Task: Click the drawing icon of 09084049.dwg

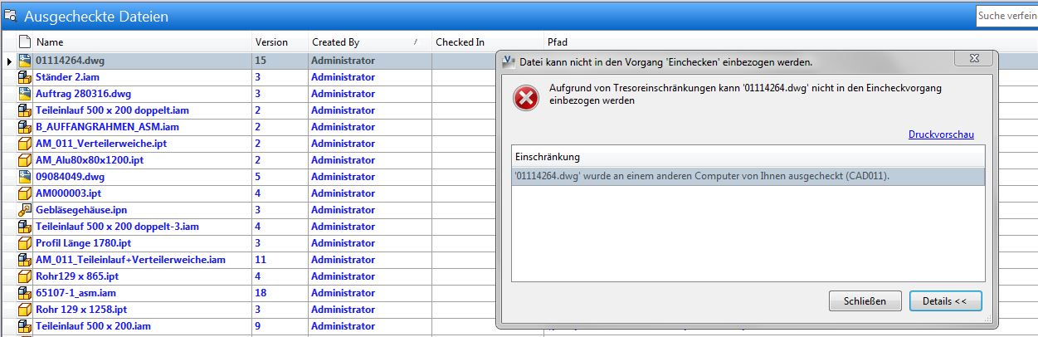Action: pos(25,177)
